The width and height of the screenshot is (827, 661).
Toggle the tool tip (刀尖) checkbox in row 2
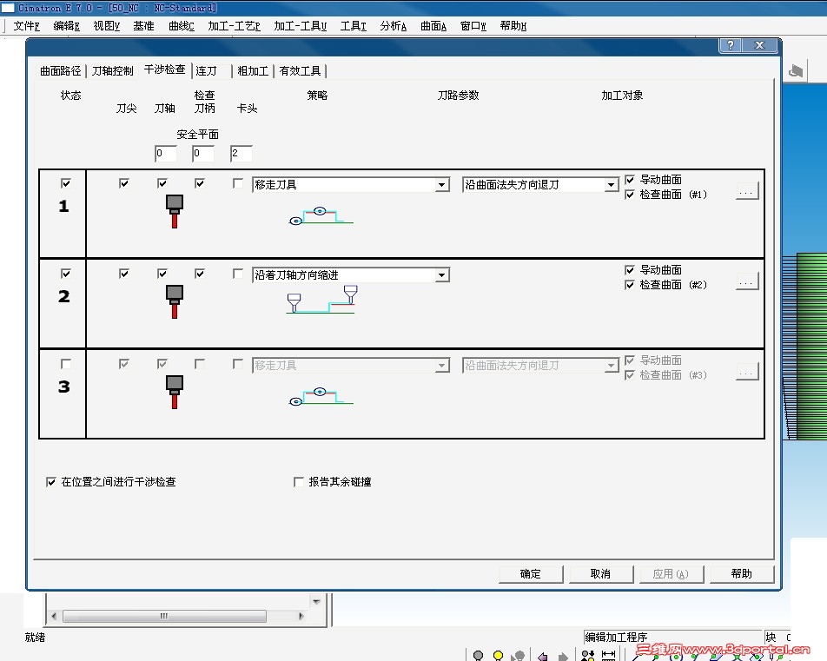tap(124, 274)
